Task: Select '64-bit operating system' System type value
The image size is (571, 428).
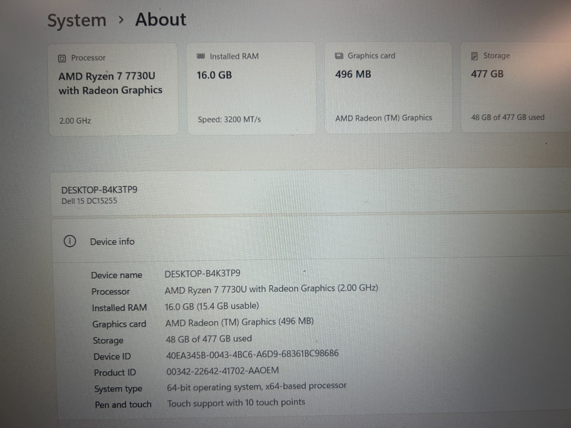Action: 257,387
